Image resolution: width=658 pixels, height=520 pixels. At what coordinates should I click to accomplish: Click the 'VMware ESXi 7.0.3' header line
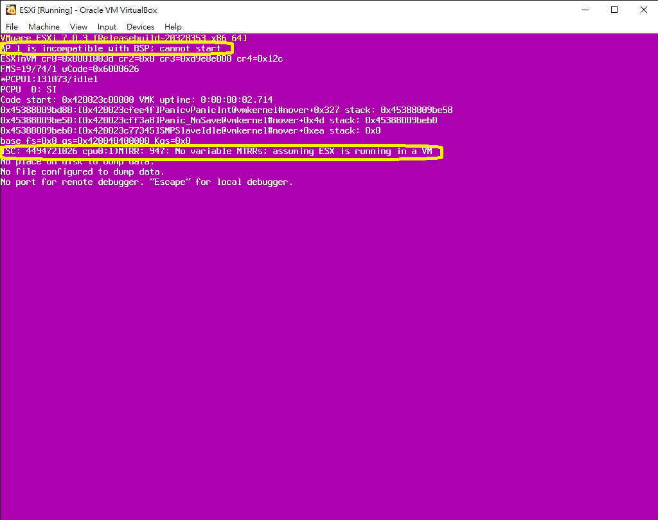coord(124,38)
